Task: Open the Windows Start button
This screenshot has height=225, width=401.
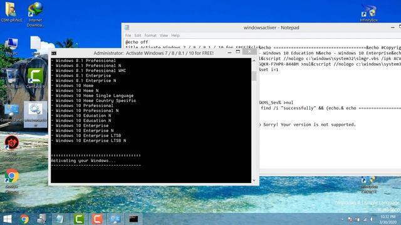Action: click(x=7, y=219)
